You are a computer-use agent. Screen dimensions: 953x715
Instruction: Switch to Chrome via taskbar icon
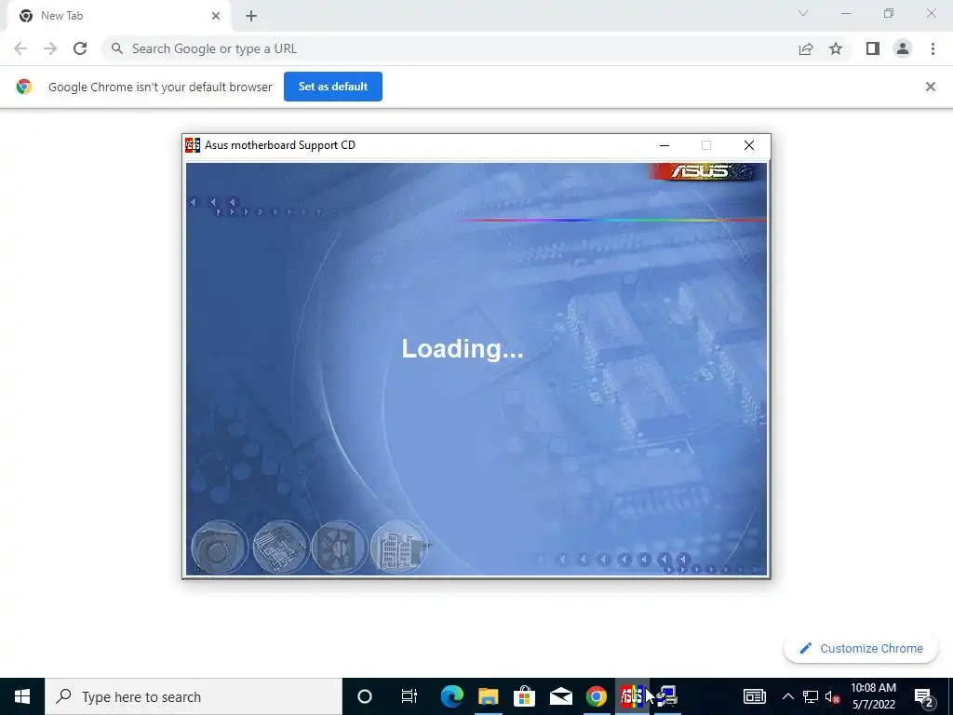597,696
